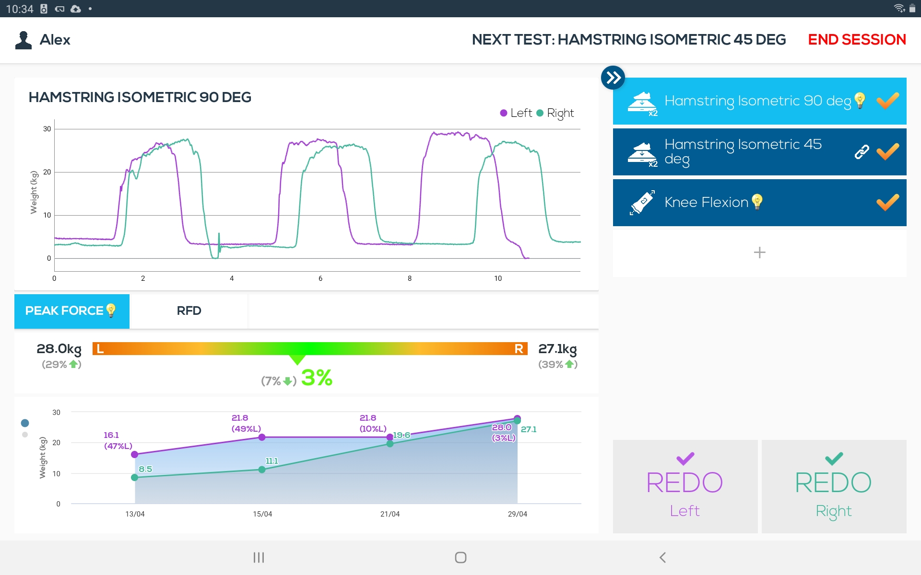Add a new test with plus button
Image resolution: width=921 pixels, height=575 pixels.
pos(759,253)
